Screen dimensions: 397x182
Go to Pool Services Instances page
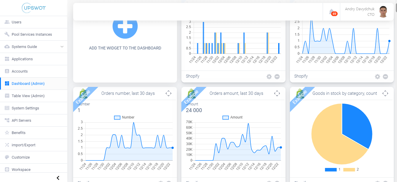[x=32, y=35]
